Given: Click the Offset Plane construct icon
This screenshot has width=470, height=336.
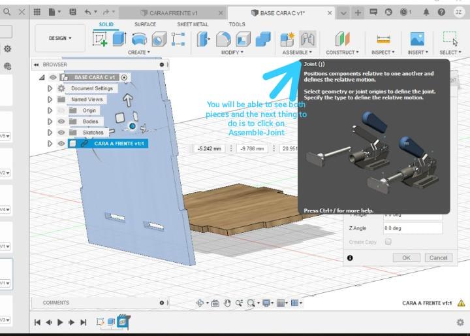Looking at the screenshot, I should click(342, 39).
